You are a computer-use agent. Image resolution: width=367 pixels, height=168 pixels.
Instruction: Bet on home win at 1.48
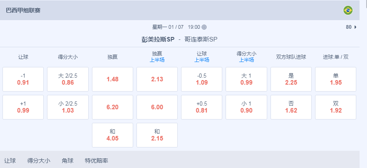112,79
